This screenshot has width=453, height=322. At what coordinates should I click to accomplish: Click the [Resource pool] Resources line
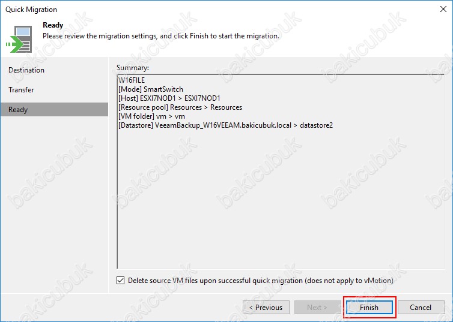click(180, 107)
